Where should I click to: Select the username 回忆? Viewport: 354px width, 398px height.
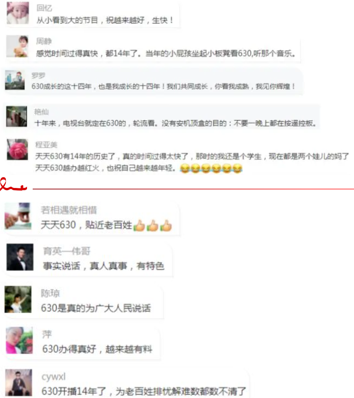pos(44,8)
